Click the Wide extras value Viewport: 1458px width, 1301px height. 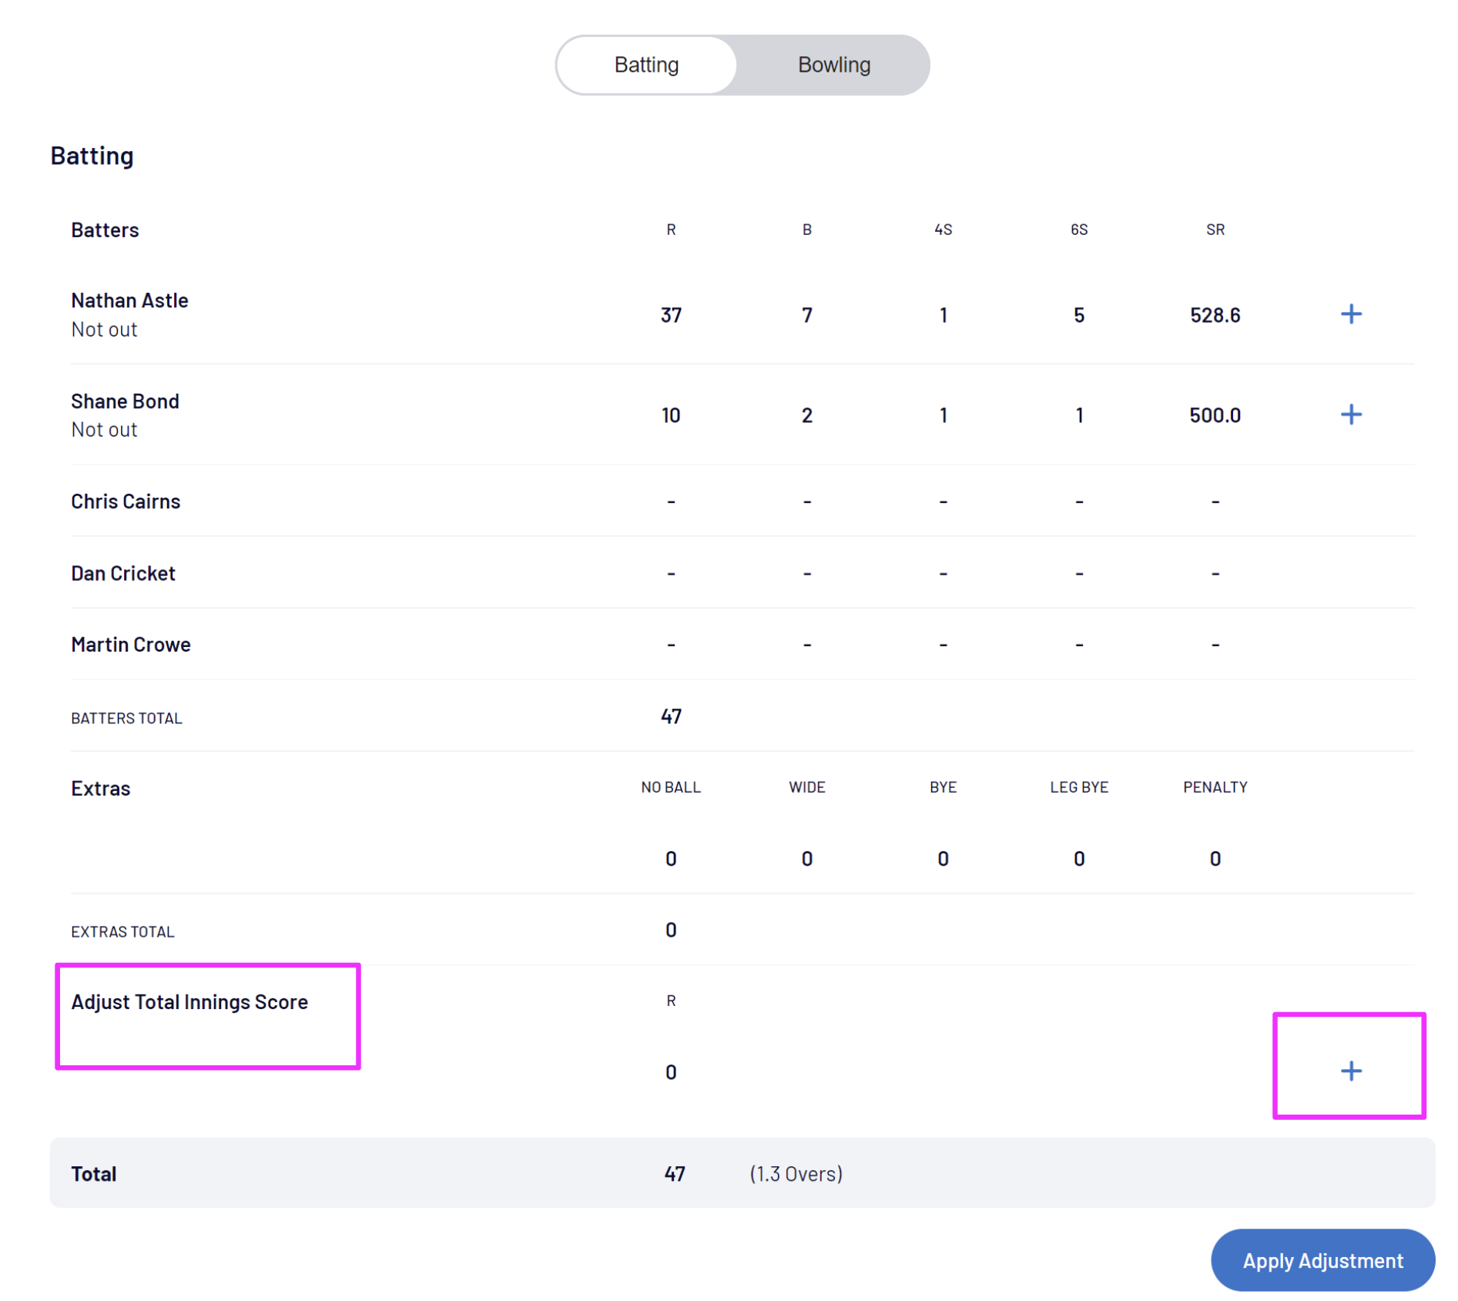(x=806, y=859)
